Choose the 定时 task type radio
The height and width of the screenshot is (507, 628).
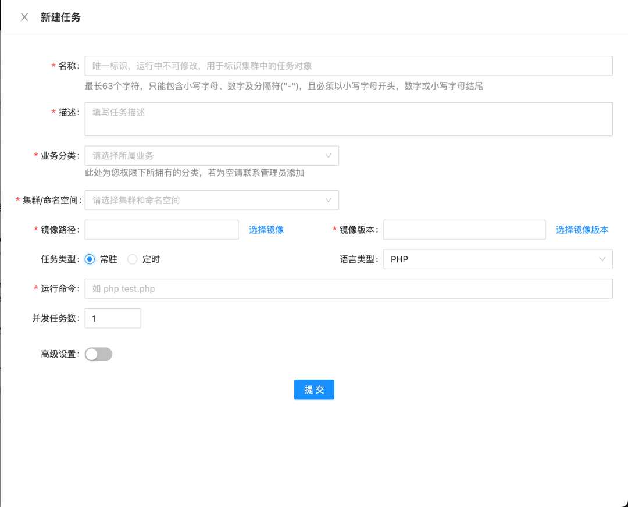132,259
